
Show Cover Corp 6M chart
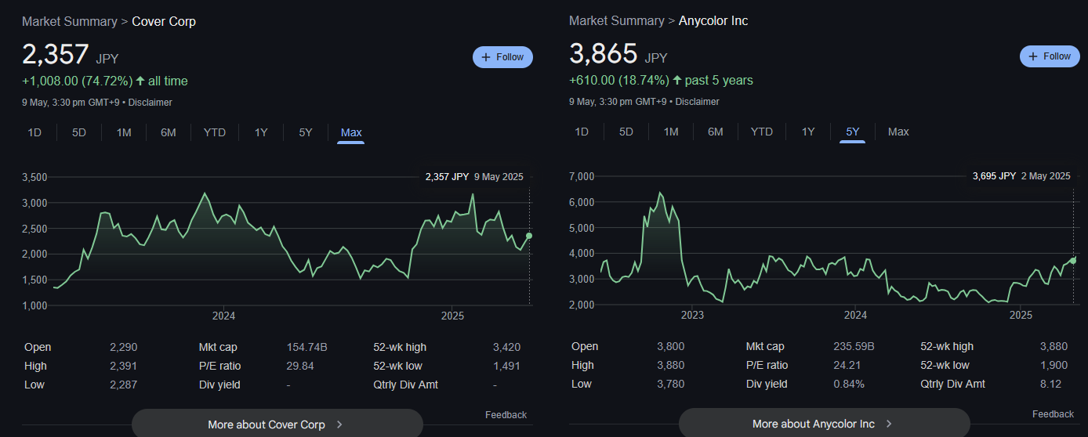pyautogui.click(x=169, y=132)
